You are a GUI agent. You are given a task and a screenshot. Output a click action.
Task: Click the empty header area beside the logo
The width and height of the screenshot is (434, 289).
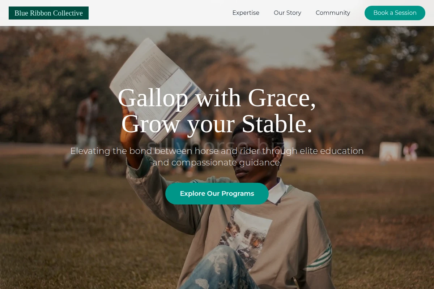click(159, 13)
